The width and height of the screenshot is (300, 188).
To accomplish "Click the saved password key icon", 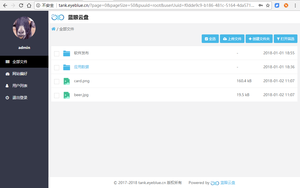I will click(x=260, y=5).
